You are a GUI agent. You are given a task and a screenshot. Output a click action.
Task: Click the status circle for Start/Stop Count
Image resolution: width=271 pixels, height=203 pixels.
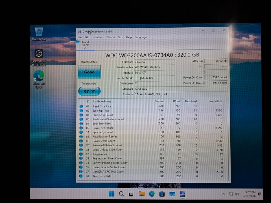[81, 115]
